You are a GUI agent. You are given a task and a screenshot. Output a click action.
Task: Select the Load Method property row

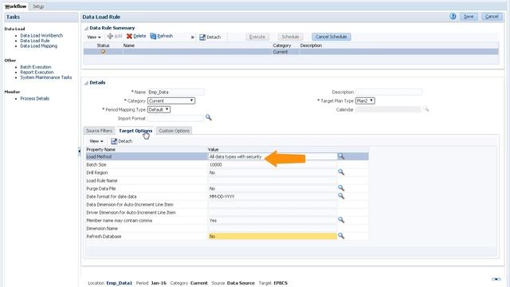tap(226, 156)
